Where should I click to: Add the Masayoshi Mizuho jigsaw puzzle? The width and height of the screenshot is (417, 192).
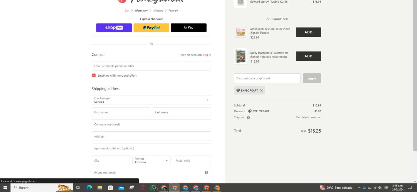click(308, 32)
